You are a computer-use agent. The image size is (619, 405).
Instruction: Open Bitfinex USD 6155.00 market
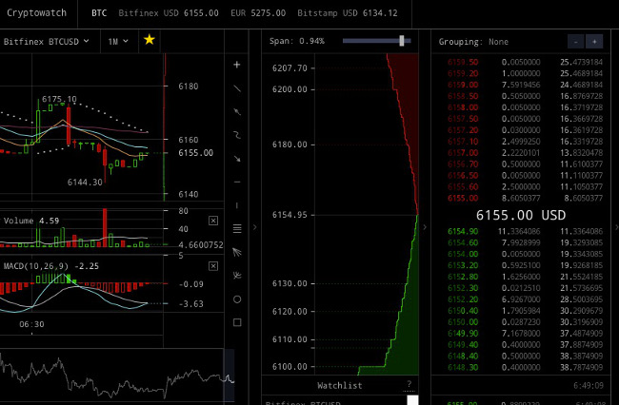[x=169, y=13]
